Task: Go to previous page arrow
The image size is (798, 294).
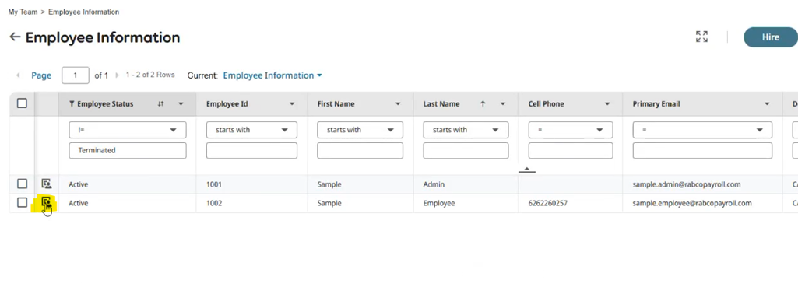Action: (19, 75)
